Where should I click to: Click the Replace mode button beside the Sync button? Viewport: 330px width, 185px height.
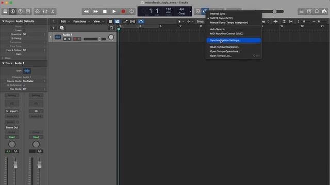click(x=197, y=11)
